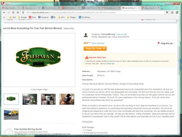Screen dimensions: 182x137
Task: Click the globe site info icon
Action: 23,12
